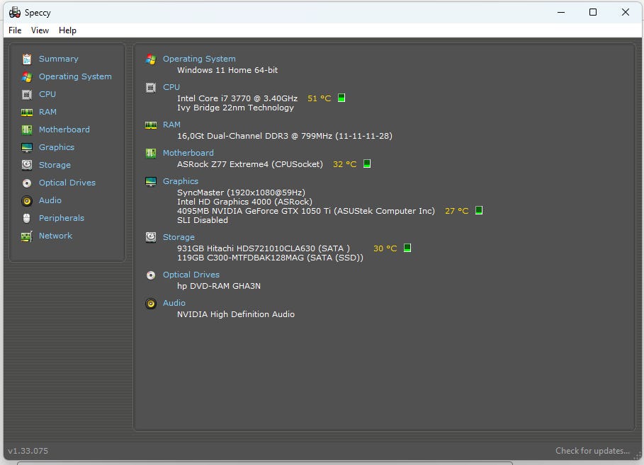
Task: Click the Motherboard icon in summary panel
Action: [151, 153]
